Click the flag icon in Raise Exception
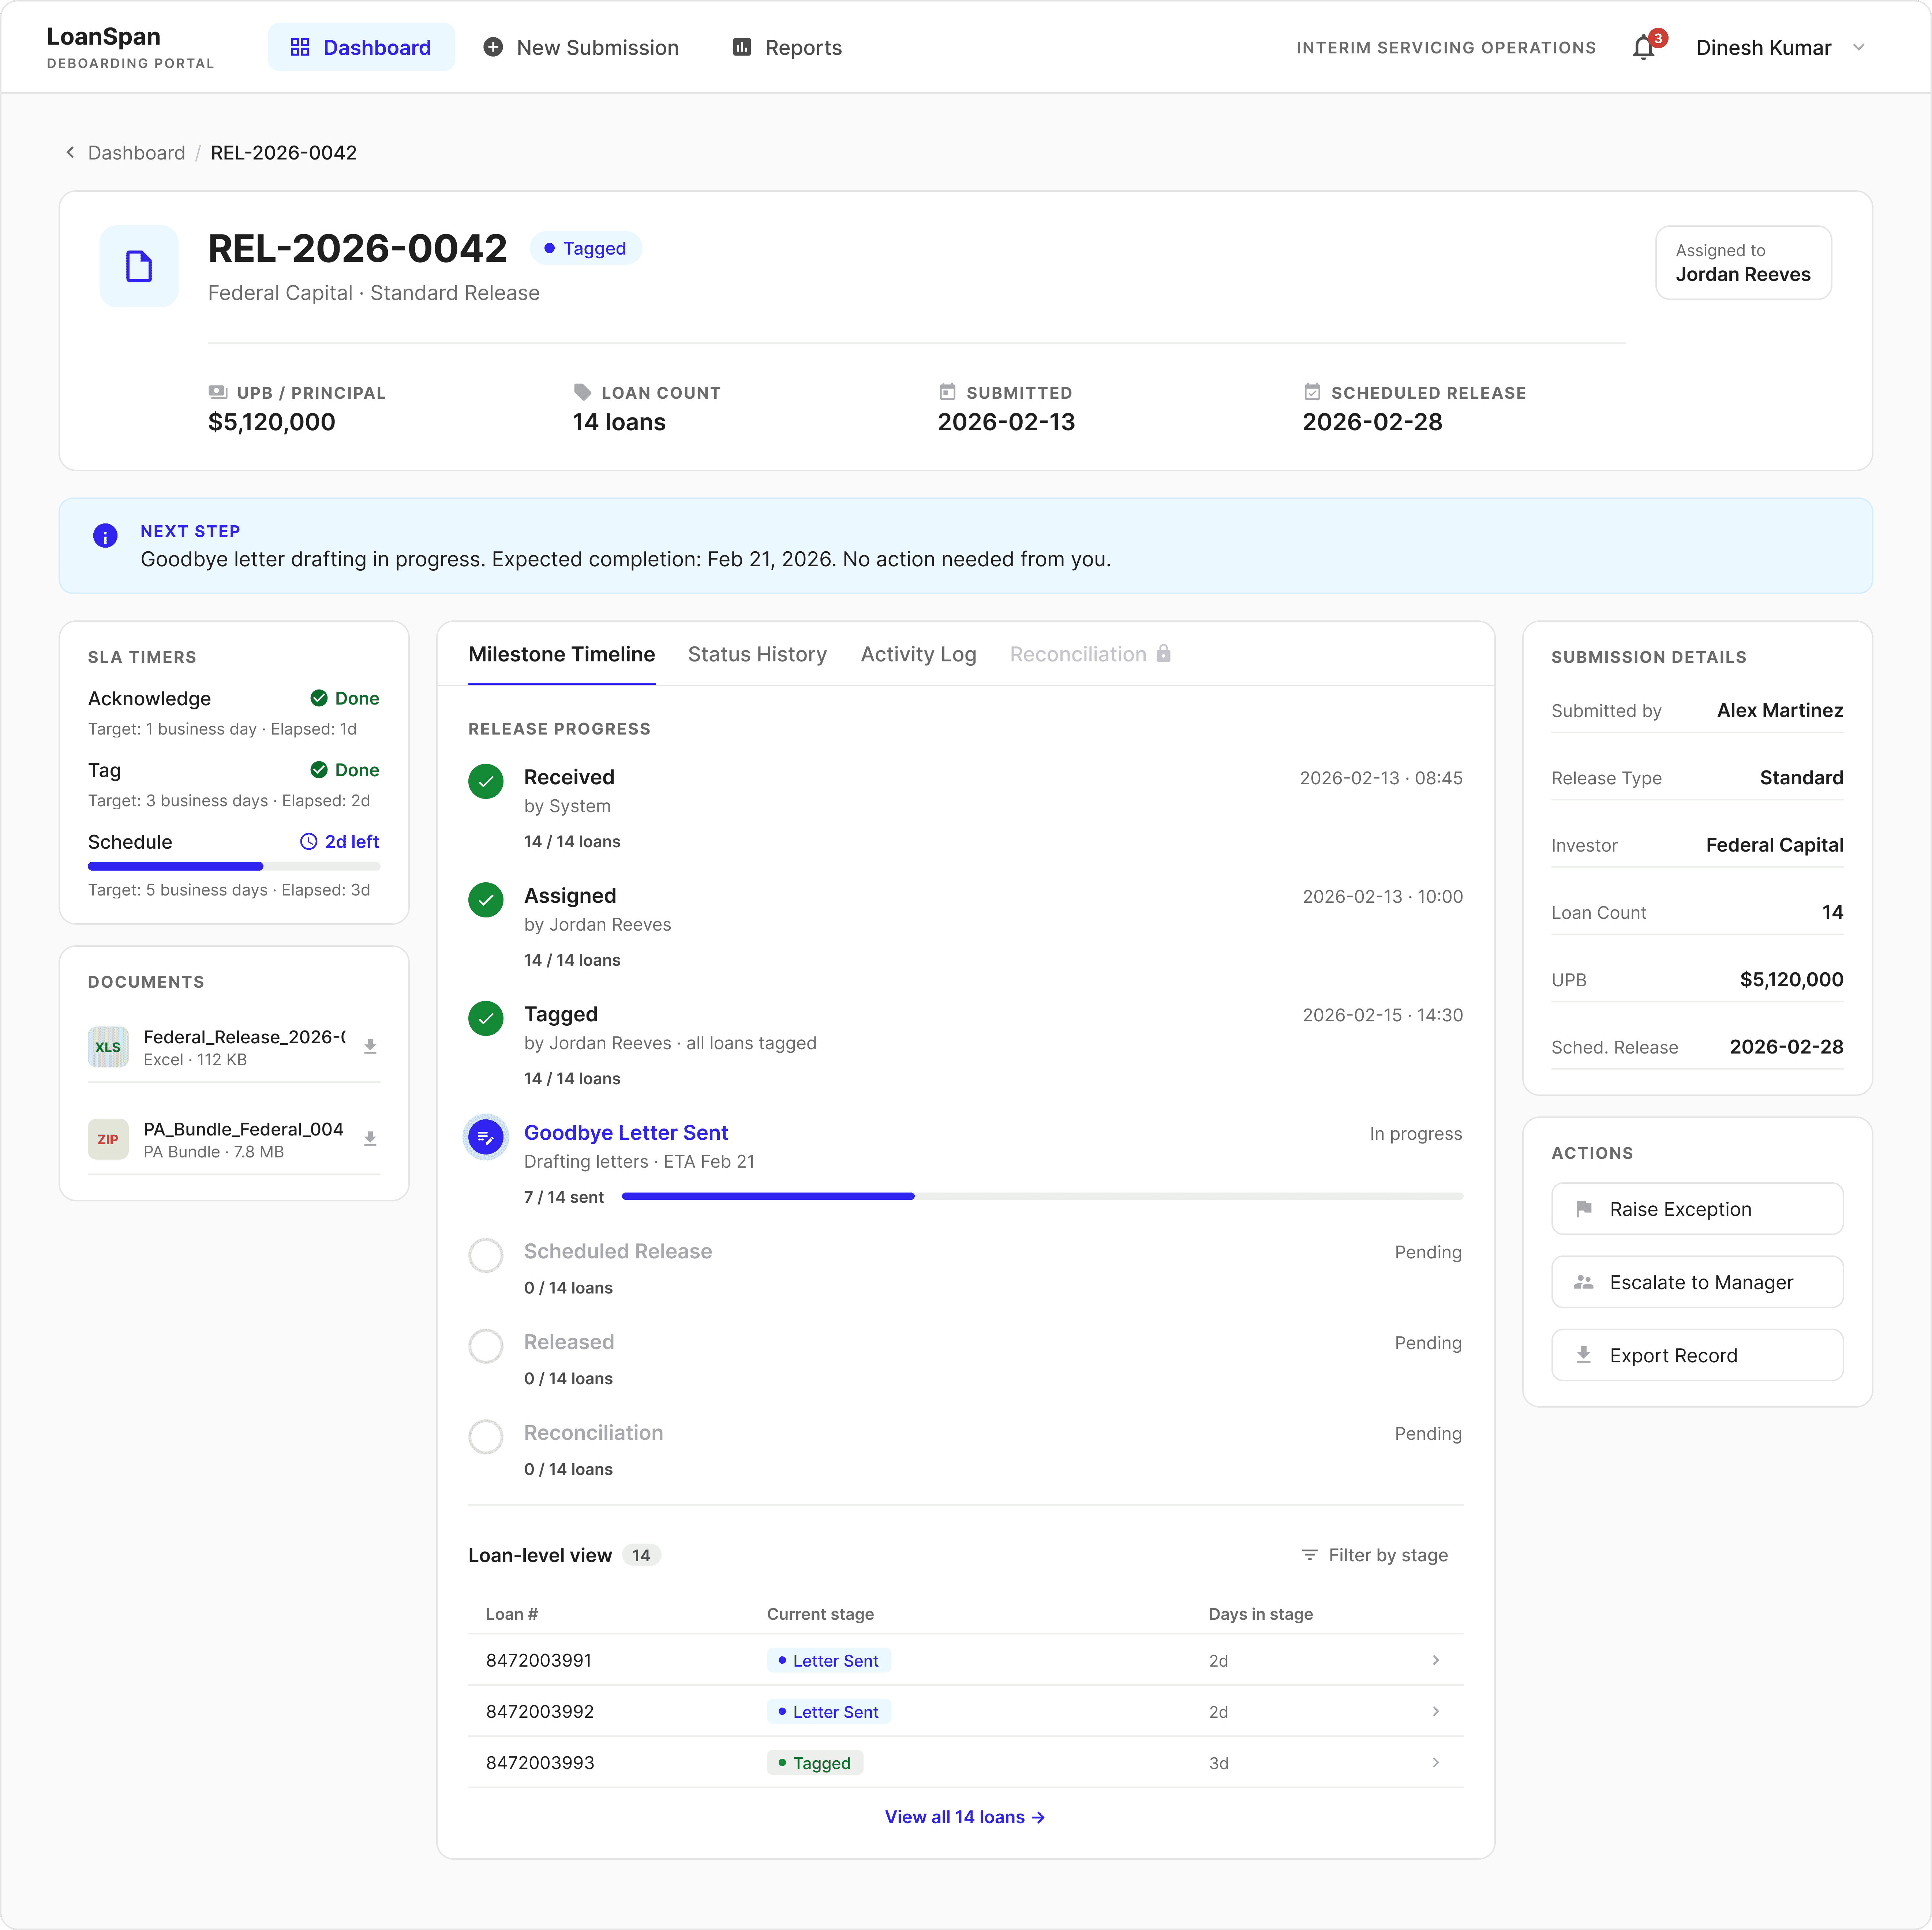 click(1584, 1208)
